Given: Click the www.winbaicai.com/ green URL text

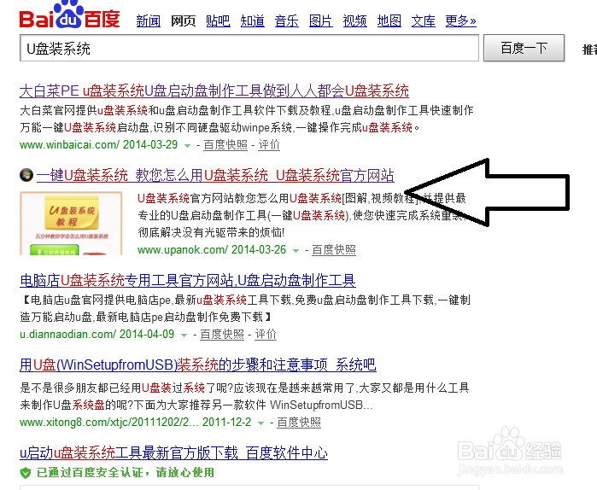Looking at the screenshot, I should tap(70, 145).
